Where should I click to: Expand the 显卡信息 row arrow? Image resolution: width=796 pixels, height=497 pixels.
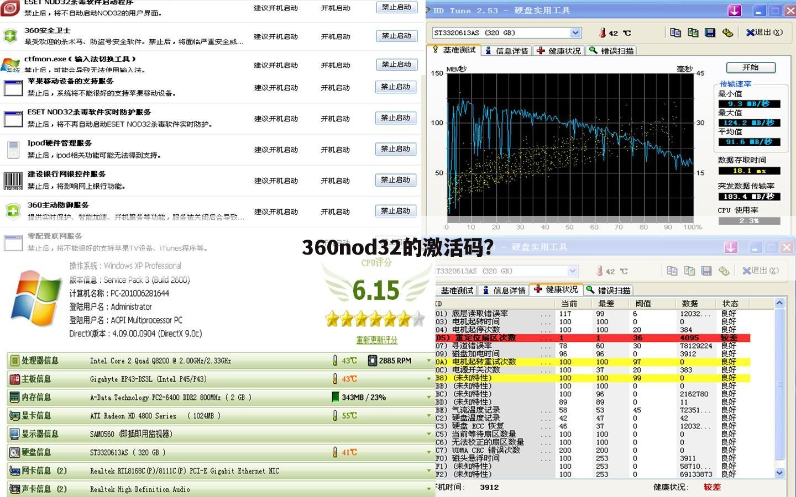[428, 416]
